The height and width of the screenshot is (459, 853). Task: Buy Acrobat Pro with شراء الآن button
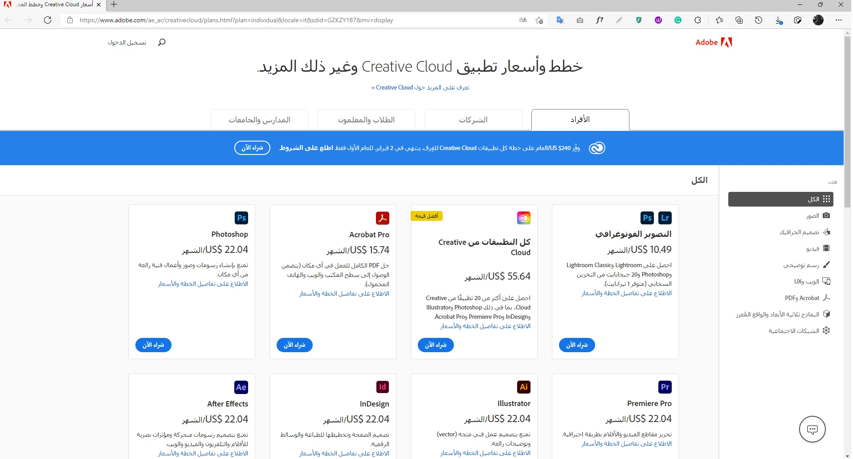294,345
